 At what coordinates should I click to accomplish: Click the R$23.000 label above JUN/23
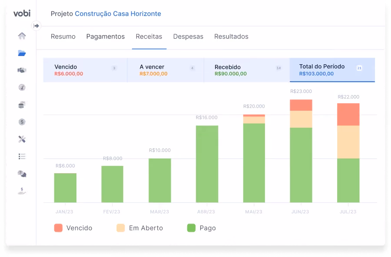tap(301, 91)
